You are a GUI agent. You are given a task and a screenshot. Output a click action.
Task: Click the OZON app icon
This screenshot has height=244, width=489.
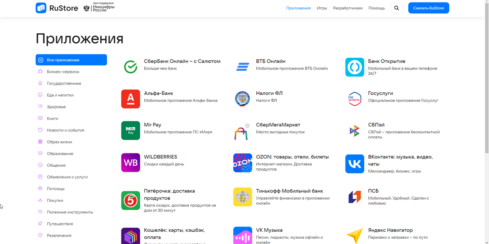(242, 163)
